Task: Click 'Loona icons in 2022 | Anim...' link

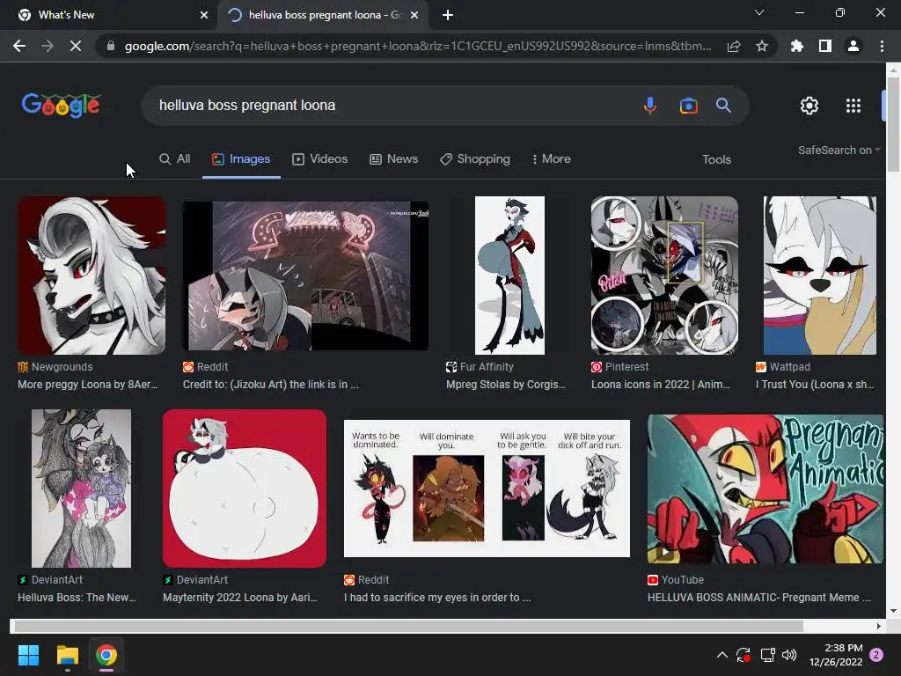Action: [x=661, y=385]
